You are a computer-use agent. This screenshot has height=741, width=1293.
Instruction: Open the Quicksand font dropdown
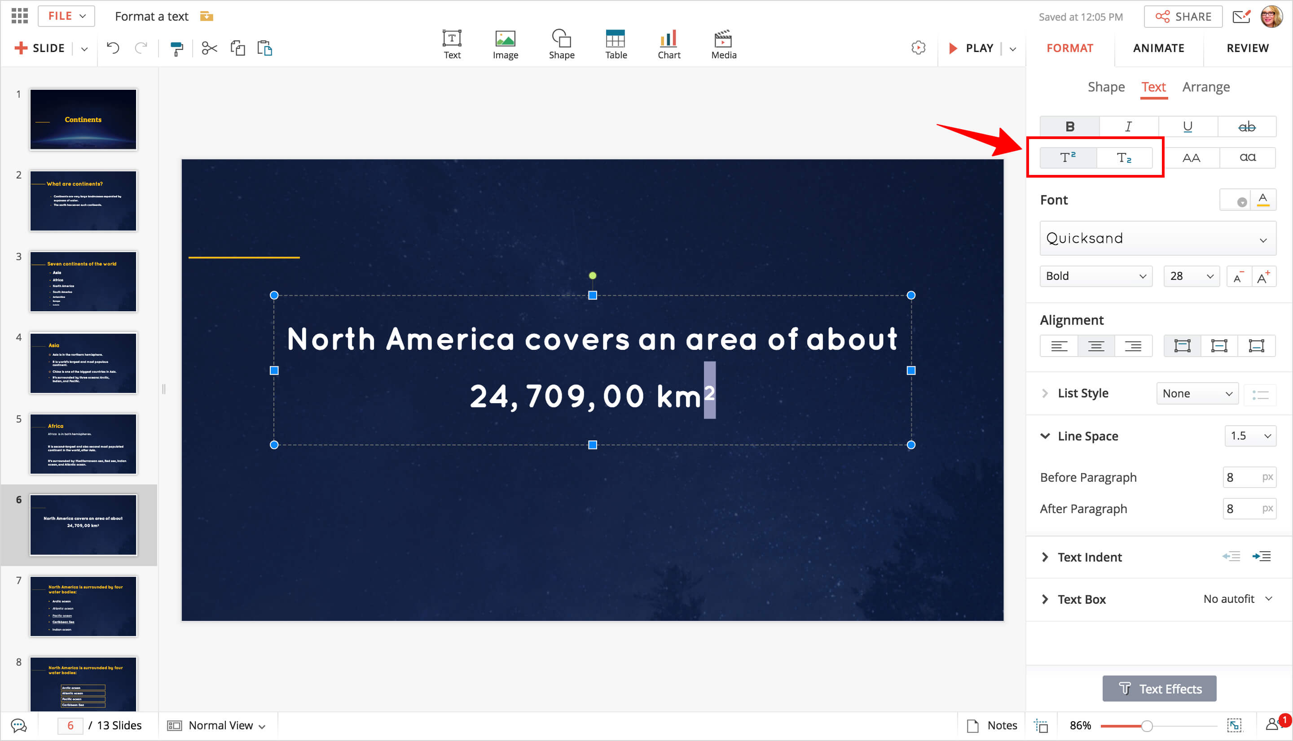click(x=1157, y=238)
